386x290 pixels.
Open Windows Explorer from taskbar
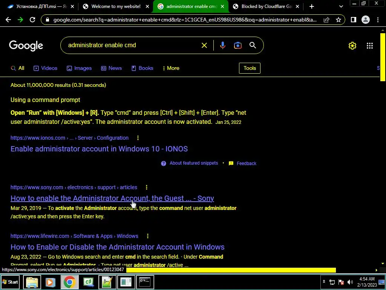[x=32, y=282]
